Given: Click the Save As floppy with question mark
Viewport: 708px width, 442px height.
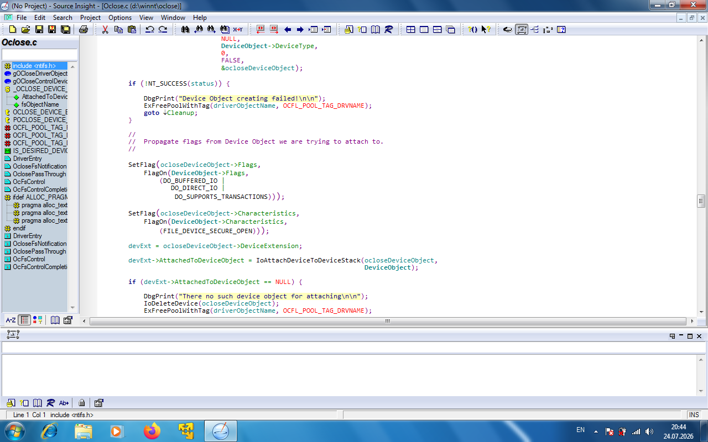Looking at the screenshot, I should tap(52, 29).
